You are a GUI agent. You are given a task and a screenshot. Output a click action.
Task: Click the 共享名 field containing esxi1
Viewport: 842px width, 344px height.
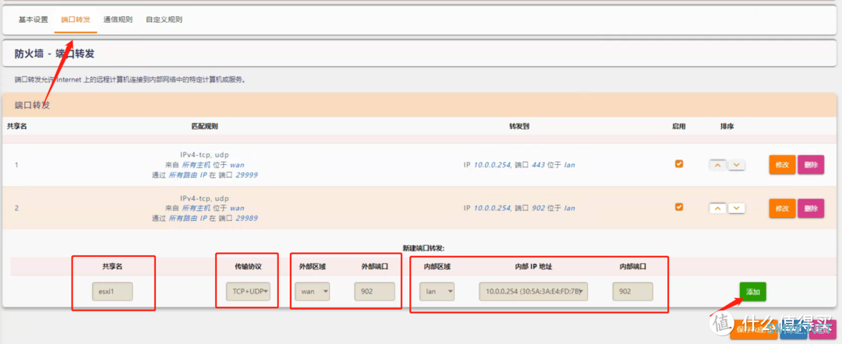click(x=113, y=292)
